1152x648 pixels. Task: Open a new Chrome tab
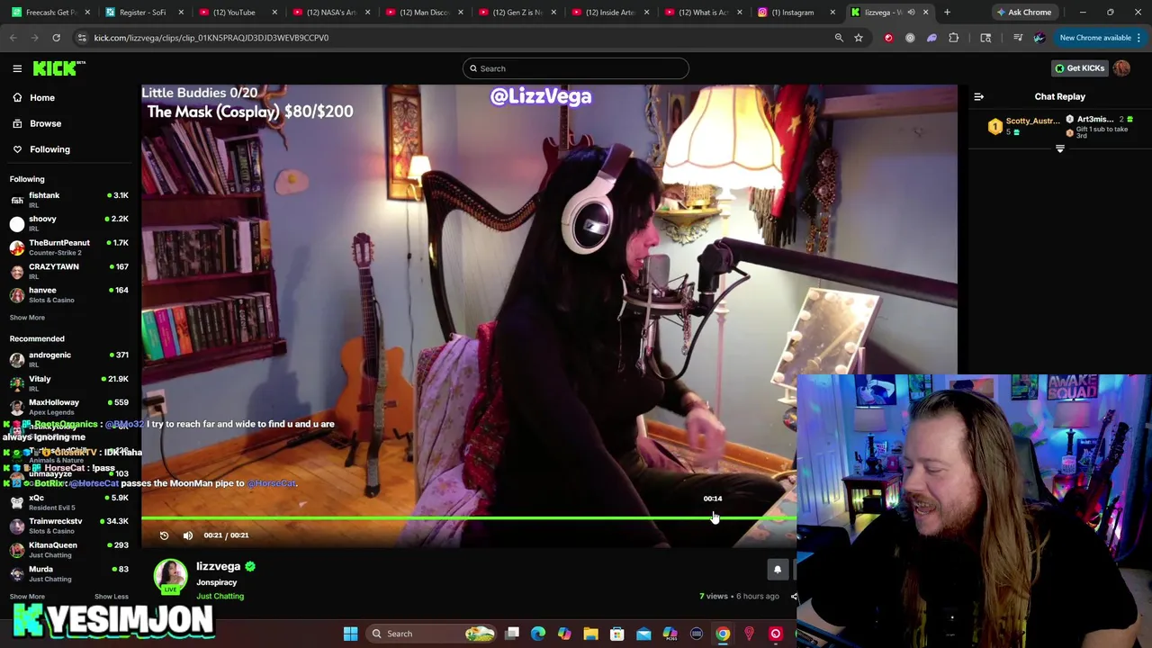pyautogui.click(x=947, y=13)
